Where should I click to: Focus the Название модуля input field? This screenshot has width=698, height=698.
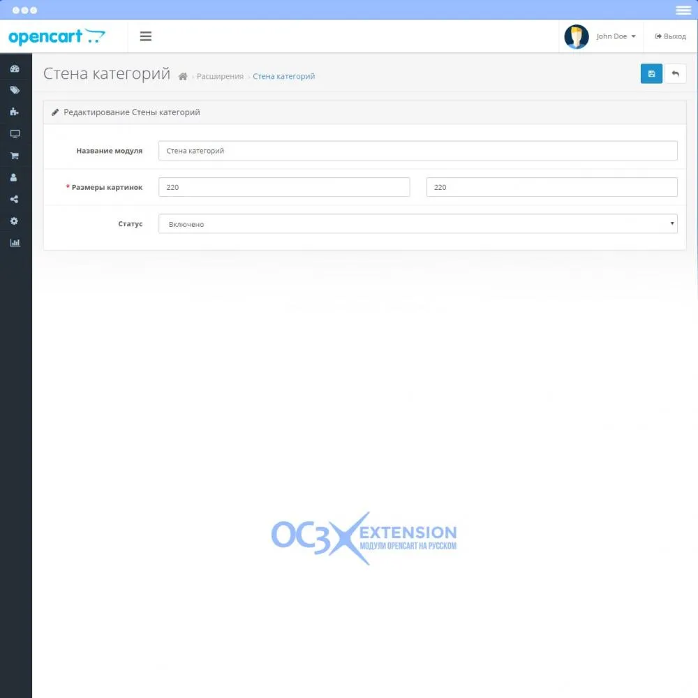tap(417, 151)
